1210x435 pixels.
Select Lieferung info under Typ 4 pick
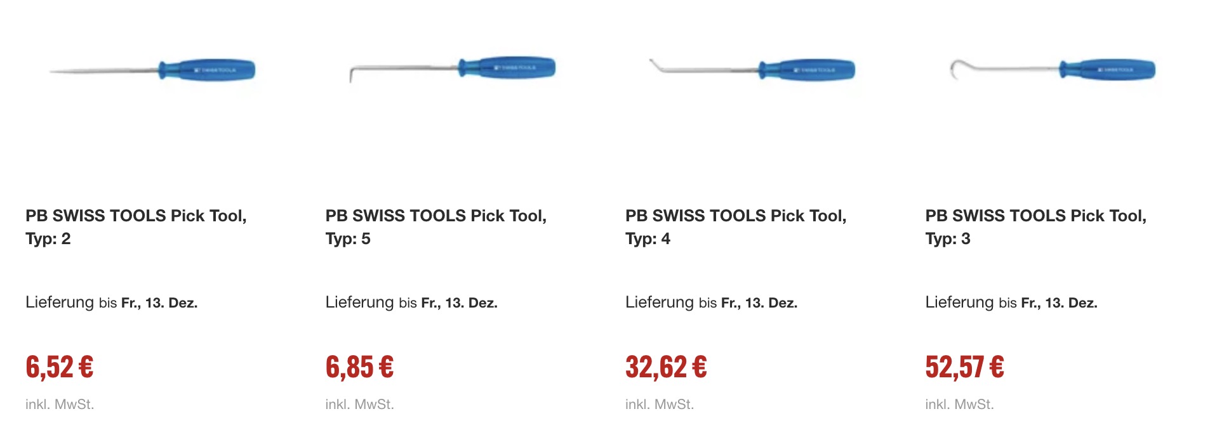(711, 302)
